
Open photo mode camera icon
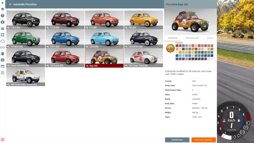click(3, 60)
